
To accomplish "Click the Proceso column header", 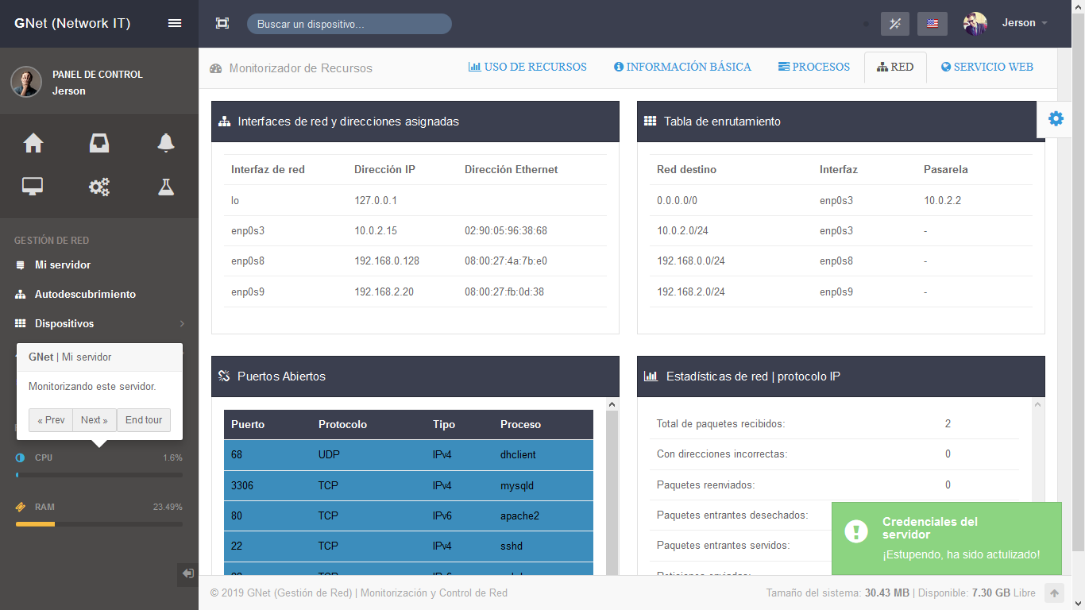I will click(x=520, y=425).
